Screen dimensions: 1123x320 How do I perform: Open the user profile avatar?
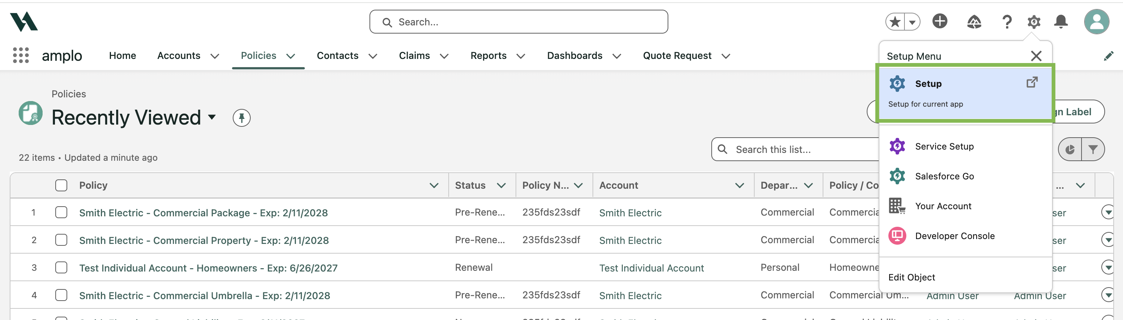click(1096, 21)
